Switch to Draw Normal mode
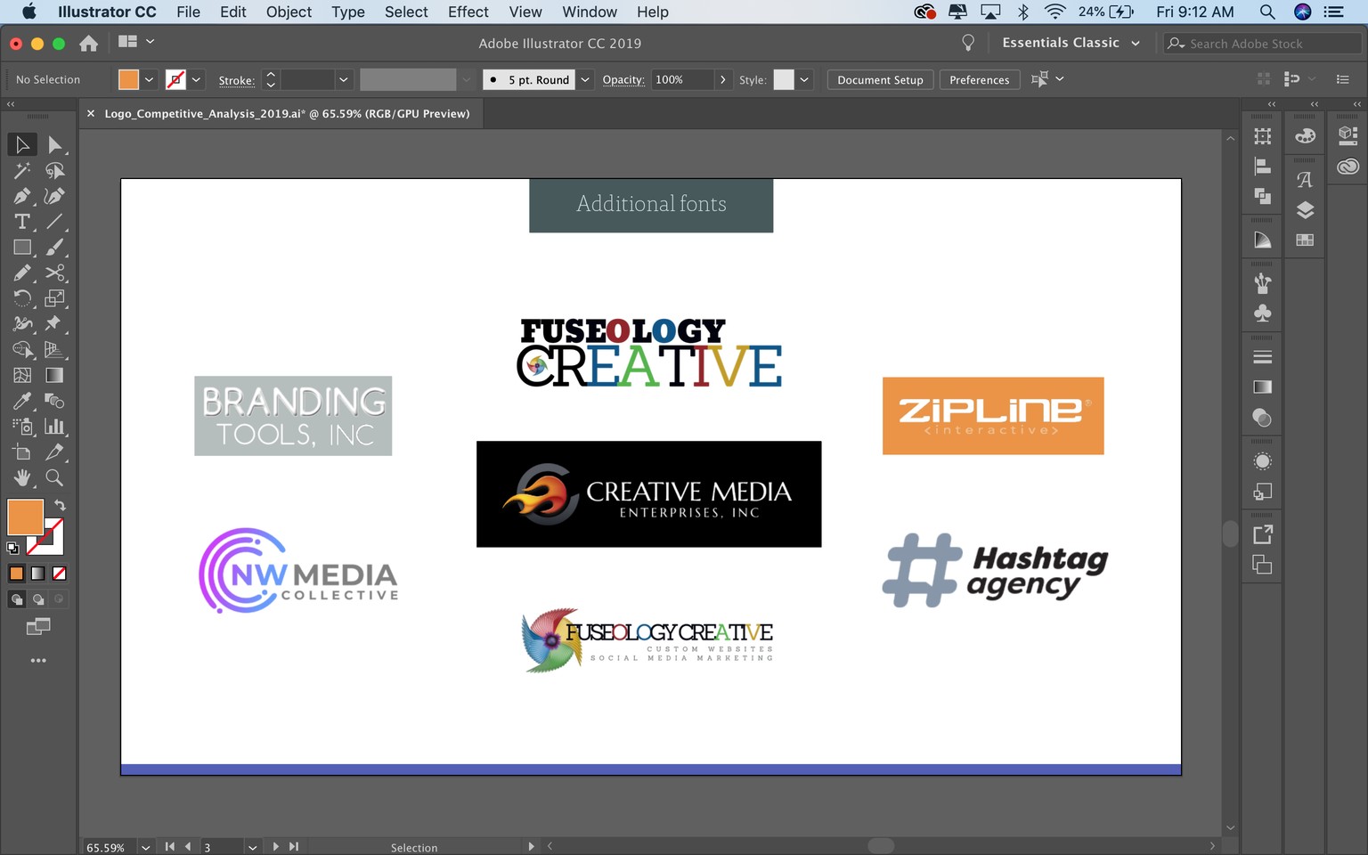 point(16,599)
